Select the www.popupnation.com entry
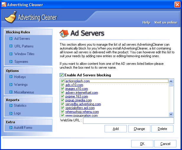This screenshot has height=150, width=182. (81, 116)
